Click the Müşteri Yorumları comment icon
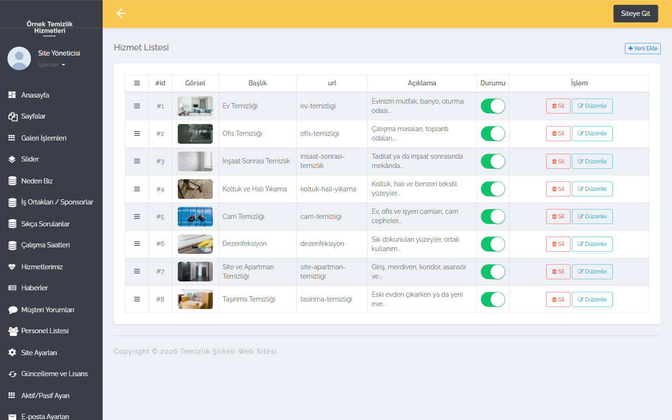 coord(12,309)
